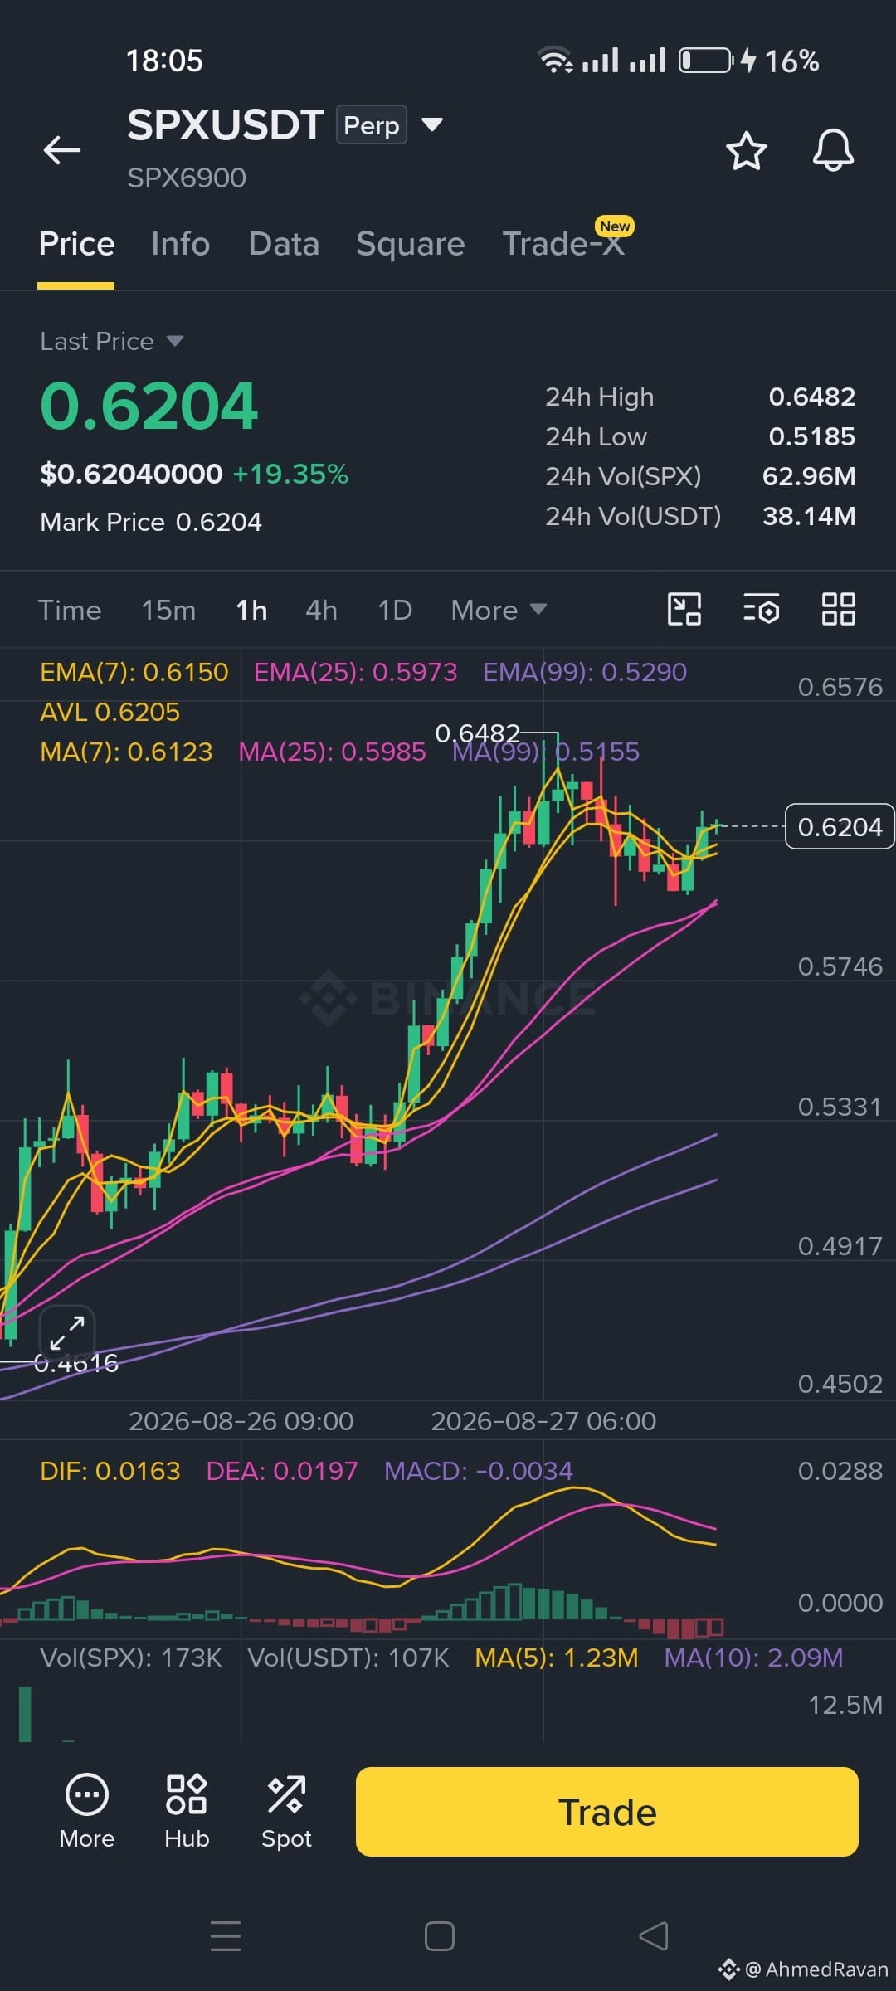Screen dimensions: 896x1991
Task: Open the SPXUSDT pair selector arrow
Action: pos(431,124)
